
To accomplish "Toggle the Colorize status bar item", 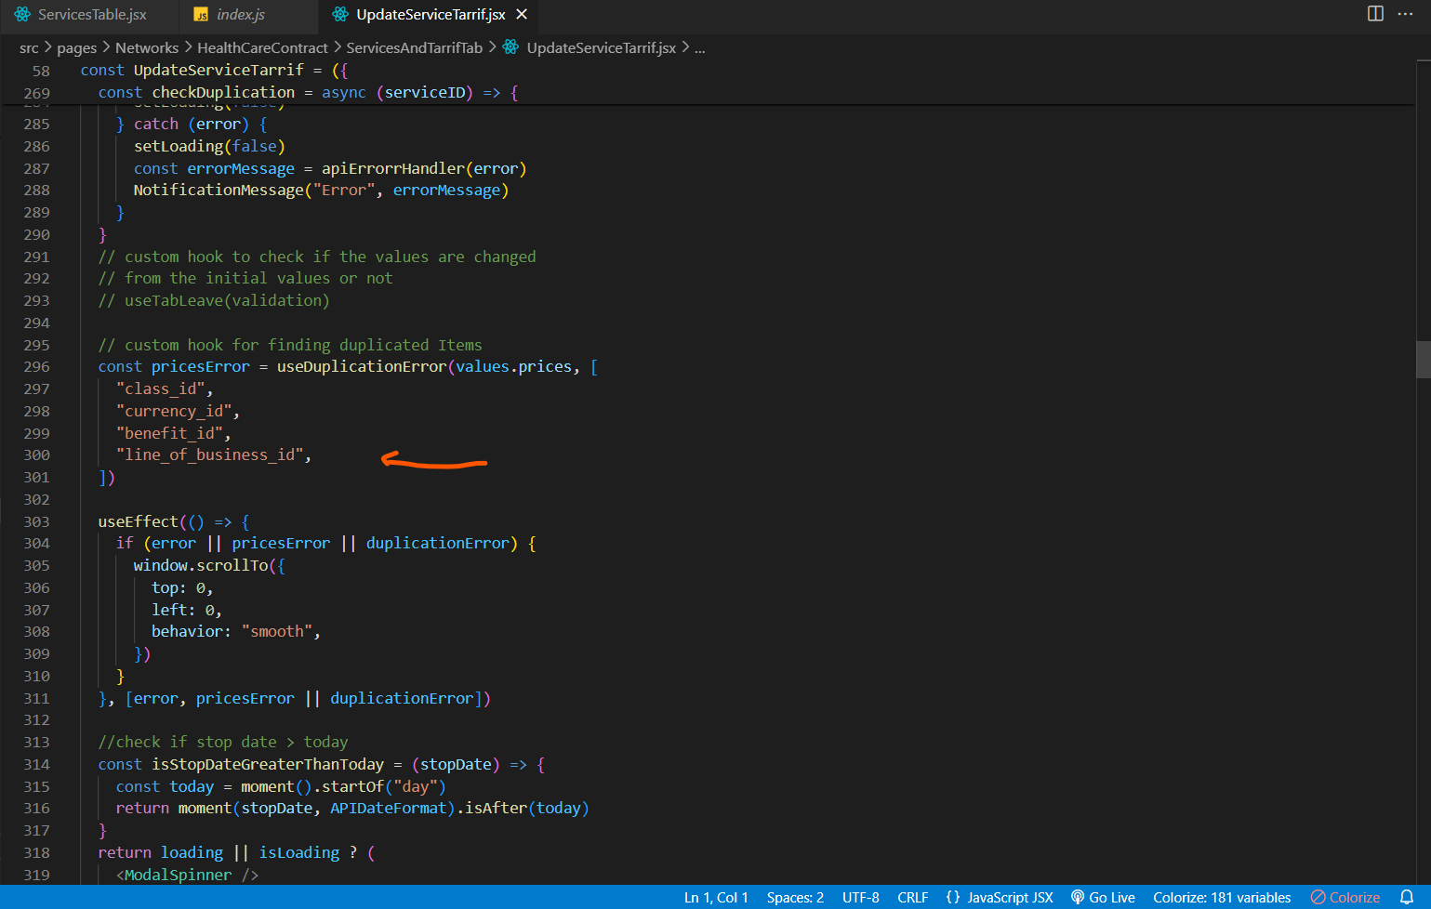I will 1345,897.
